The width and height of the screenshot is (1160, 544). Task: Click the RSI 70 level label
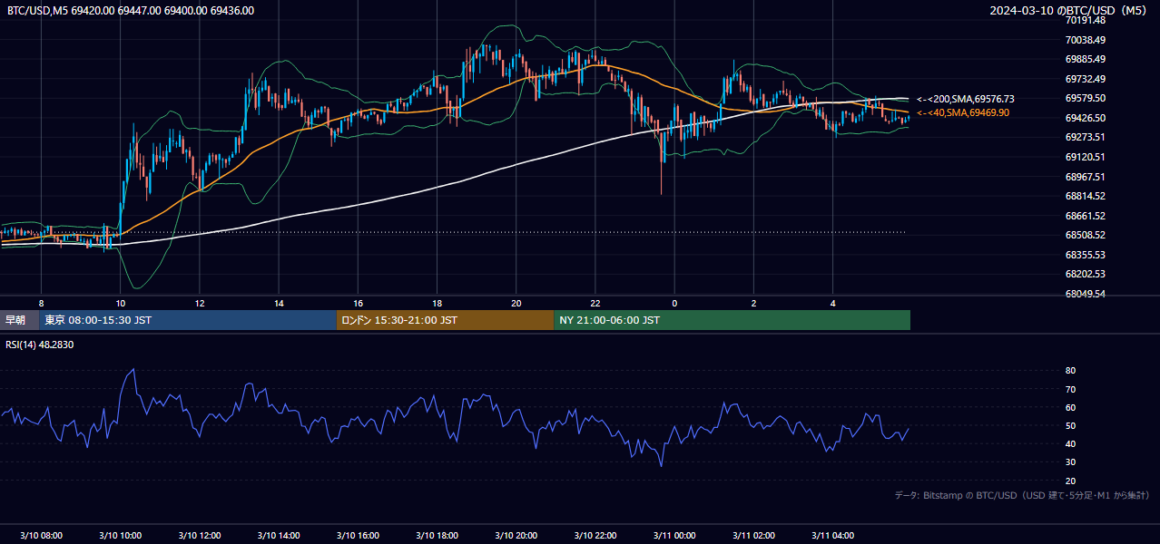coord(1071,389)
